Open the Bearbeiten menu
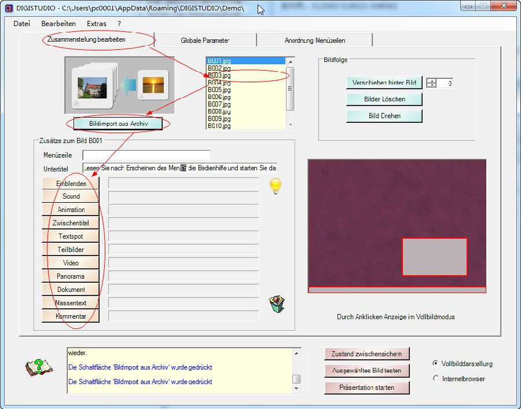The height and width of the screenshot is (409, 521). click(58, 24)
